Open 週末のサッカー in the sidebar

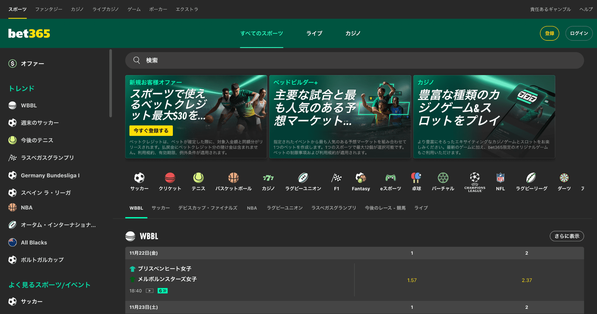[40, 123]
